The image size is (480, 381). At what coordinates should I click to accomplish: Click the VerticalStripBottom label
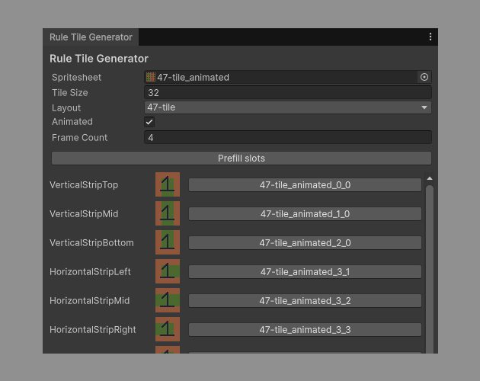(x=91, y=243)
